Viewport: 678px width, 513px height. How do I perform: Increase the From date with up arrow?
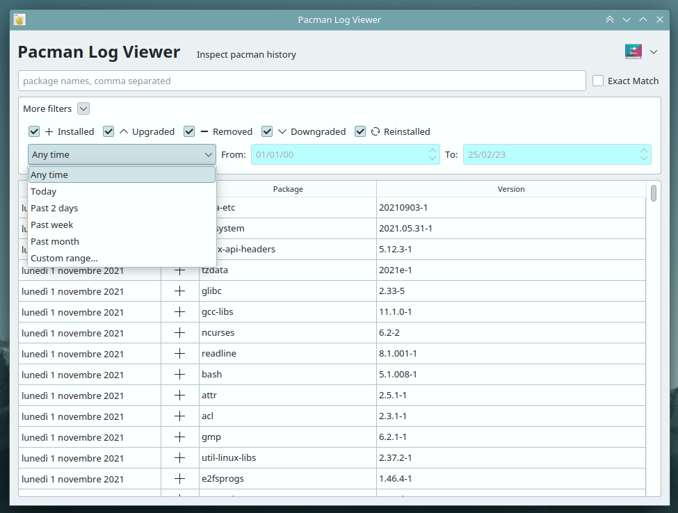click(433, 150)
